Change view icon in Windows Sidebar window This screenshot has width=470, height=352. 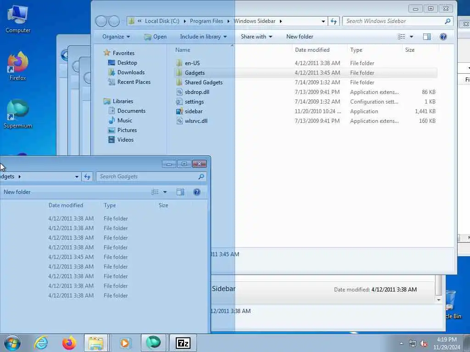[x=401, y=37]
